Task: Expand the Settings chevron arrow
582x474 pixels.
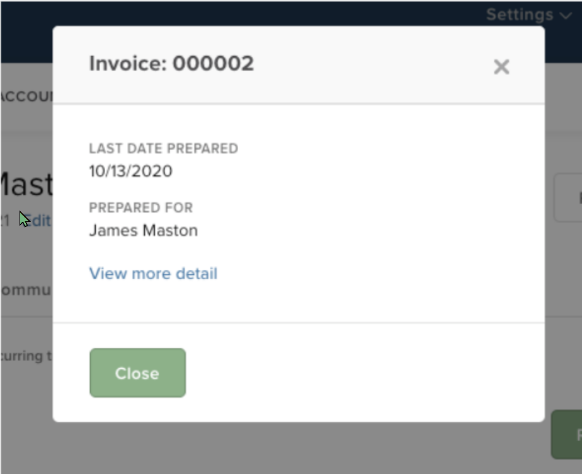Action: [566, 15]
